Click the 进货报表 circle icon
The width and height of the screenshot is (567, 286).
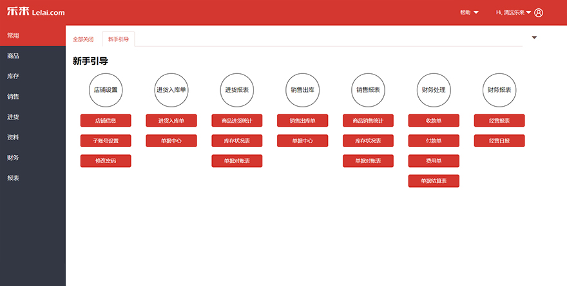pos(236,90)
